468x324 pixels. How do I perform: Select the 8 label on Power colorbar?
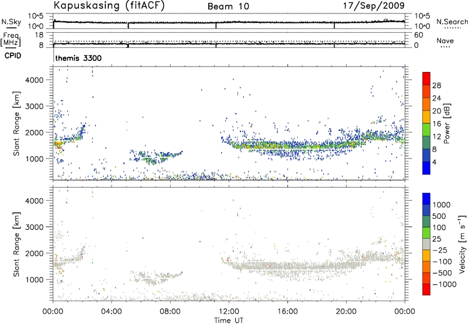[x=434, y=149]
